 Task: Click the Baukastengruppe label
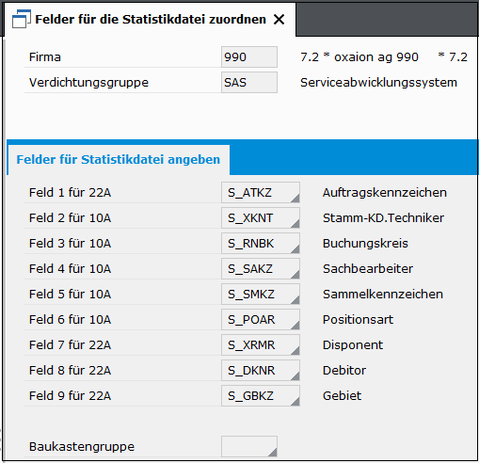(x=82, y=447)
